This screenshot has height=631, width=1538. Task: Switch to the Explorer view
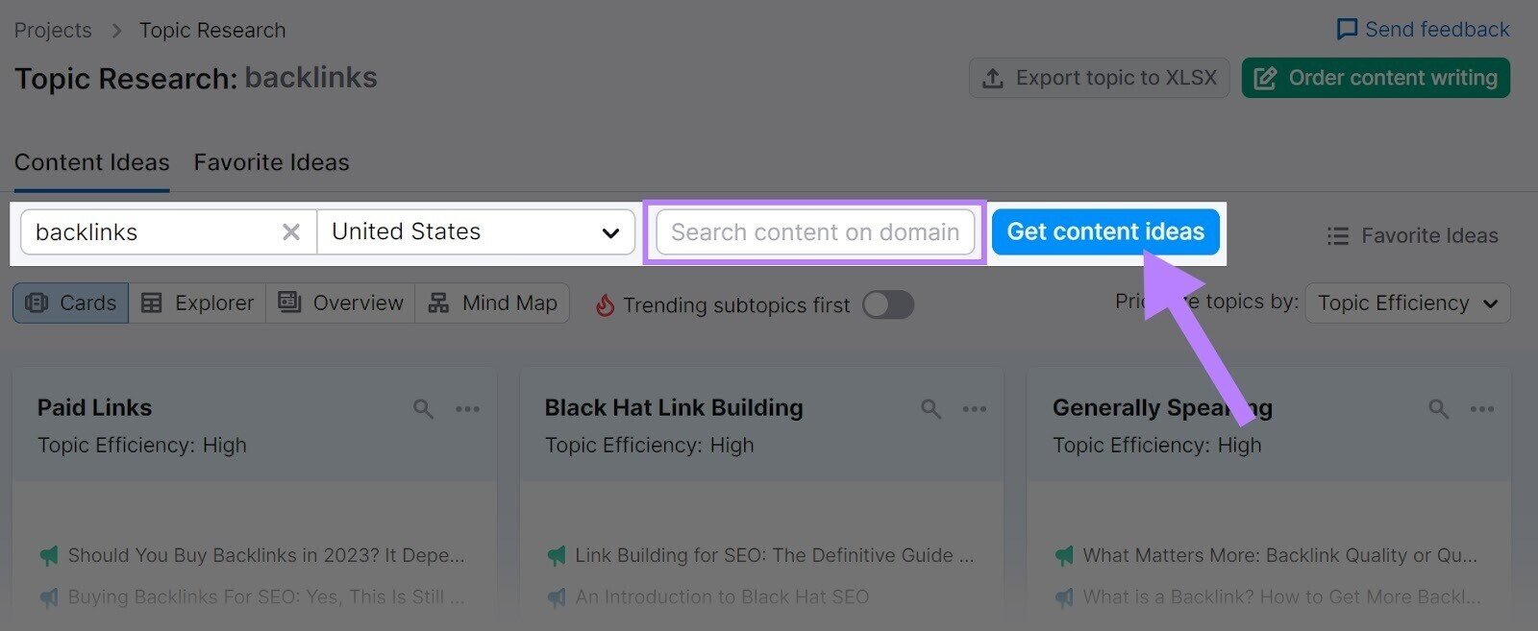click(198, 303)
